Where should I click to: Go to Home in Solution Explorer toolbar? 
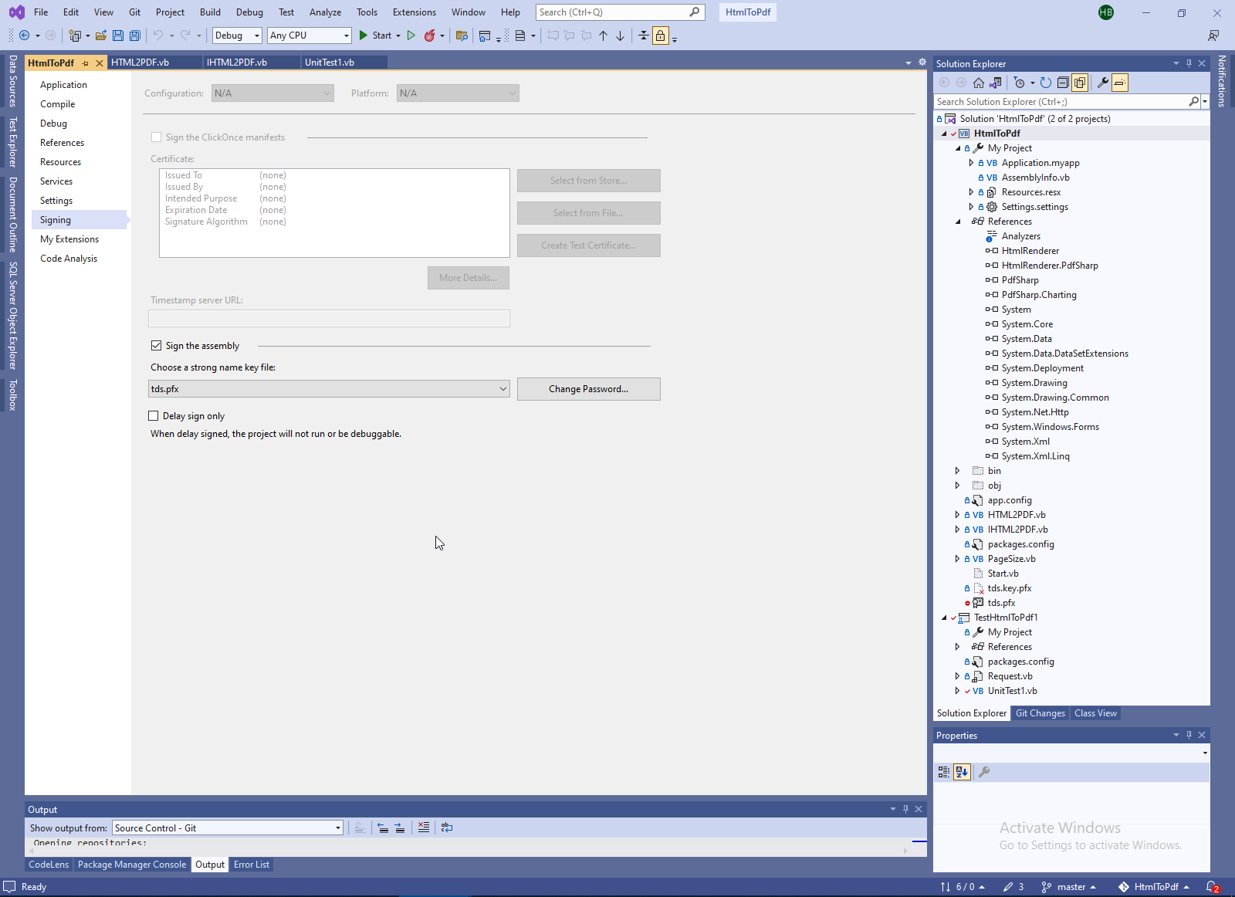pyautogui.click(x=979, y=83)
